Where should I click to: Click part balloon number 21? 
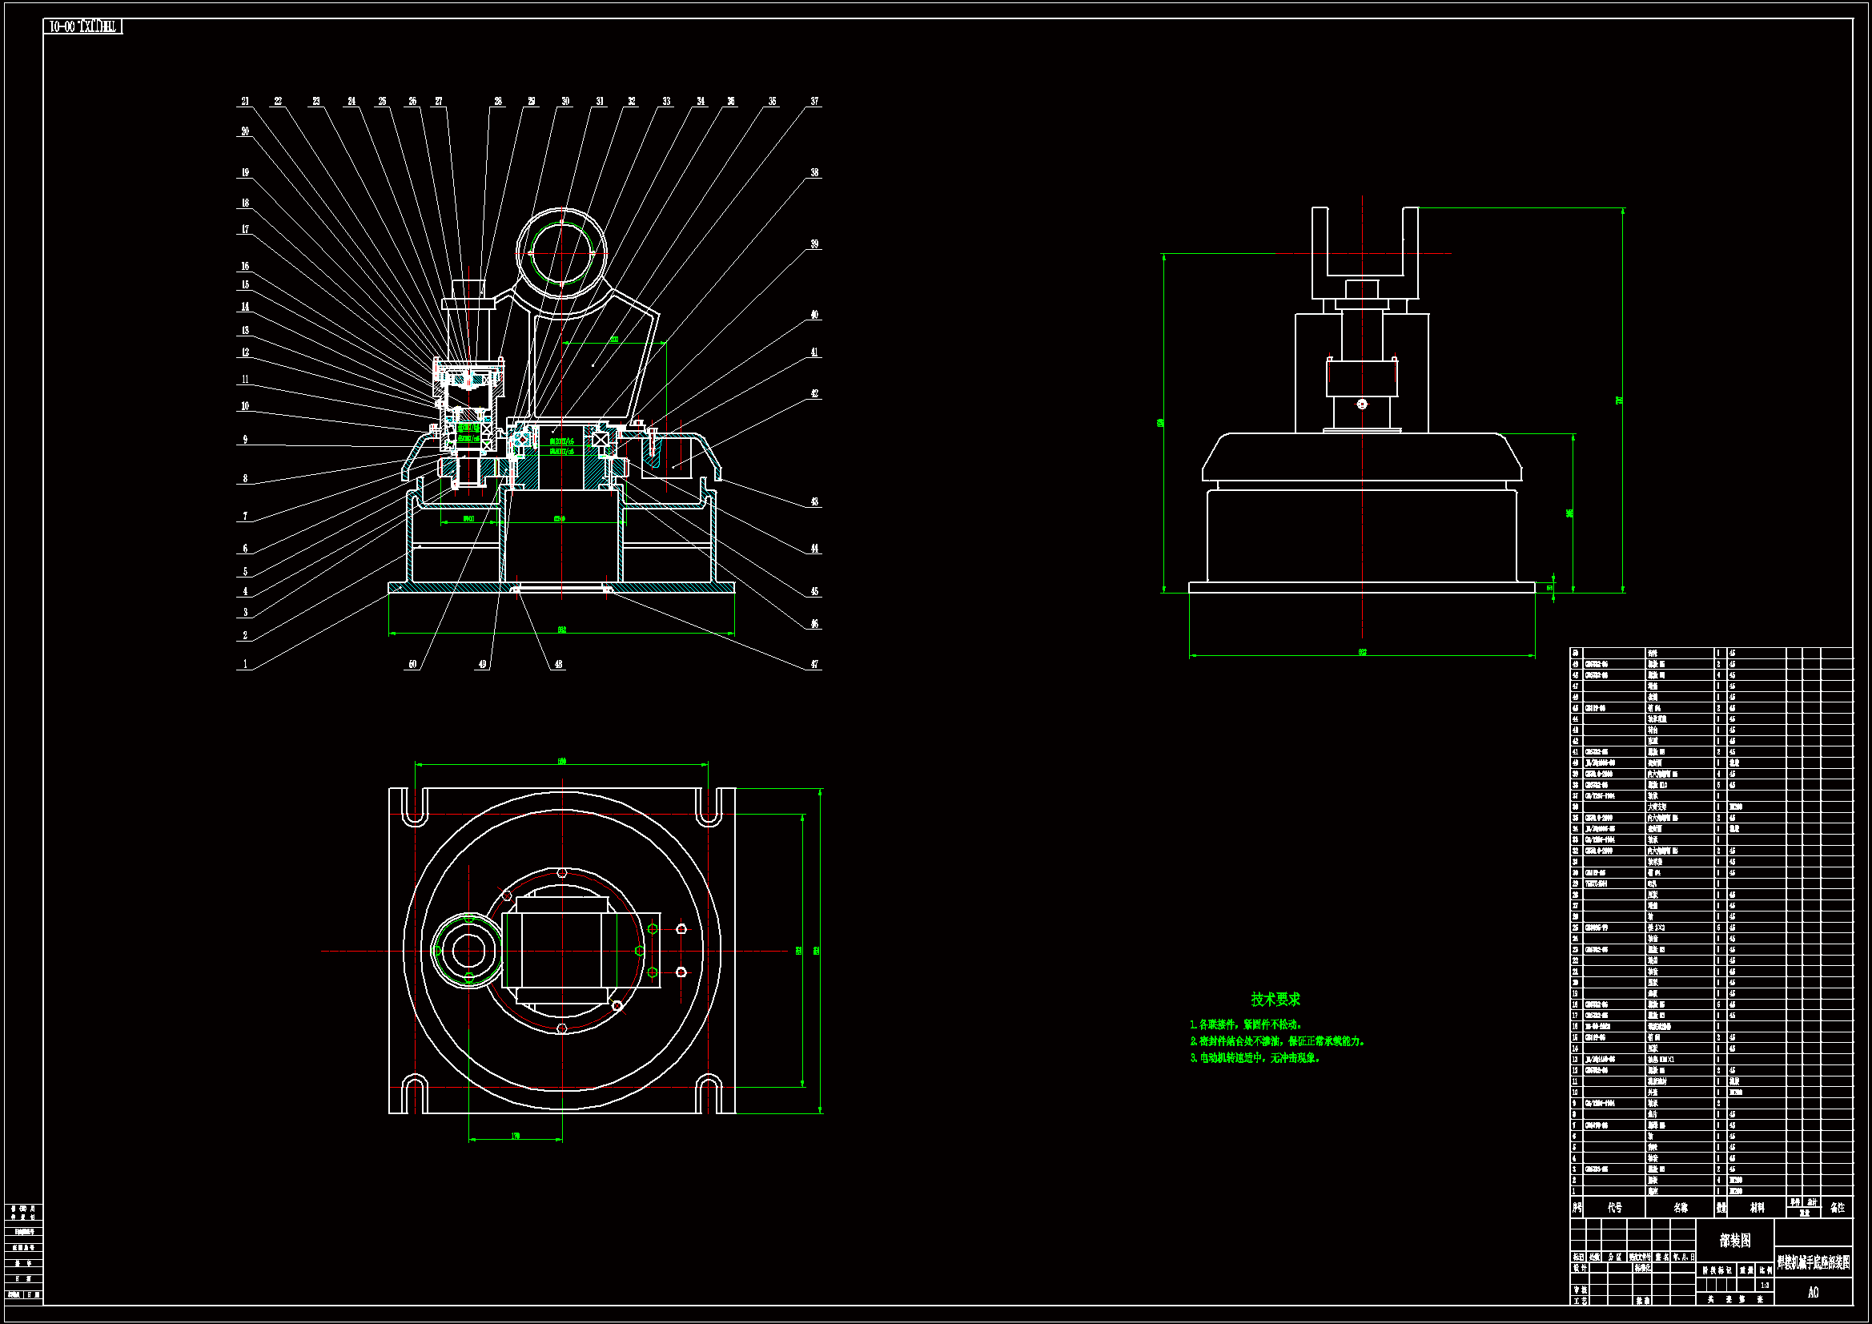pyautogui.click(x=244, y=101)
